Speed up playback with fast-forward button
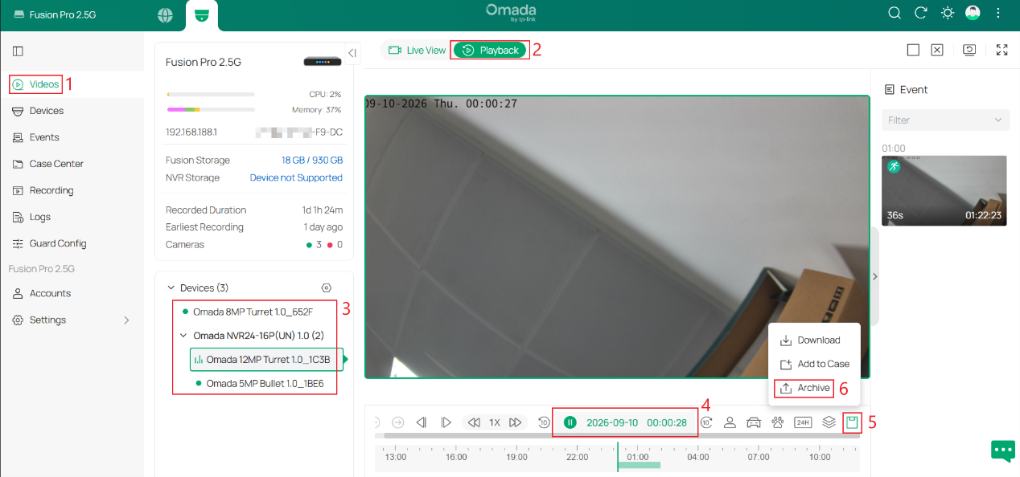 click(516, 422)
